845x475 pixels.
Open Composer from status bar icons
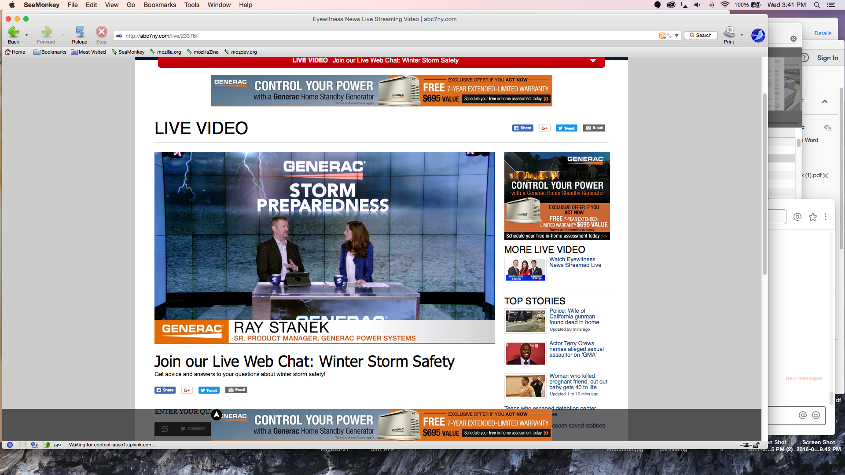(34, 445)
